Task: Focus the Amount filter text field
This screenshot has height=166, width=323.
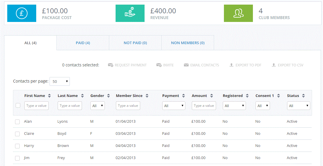Action: [204, 106]
